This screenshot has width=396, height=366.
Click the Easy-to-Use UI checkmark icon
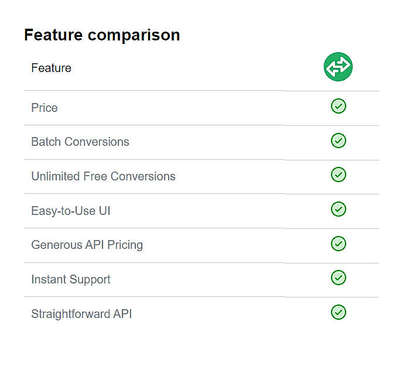pos(339,209)
